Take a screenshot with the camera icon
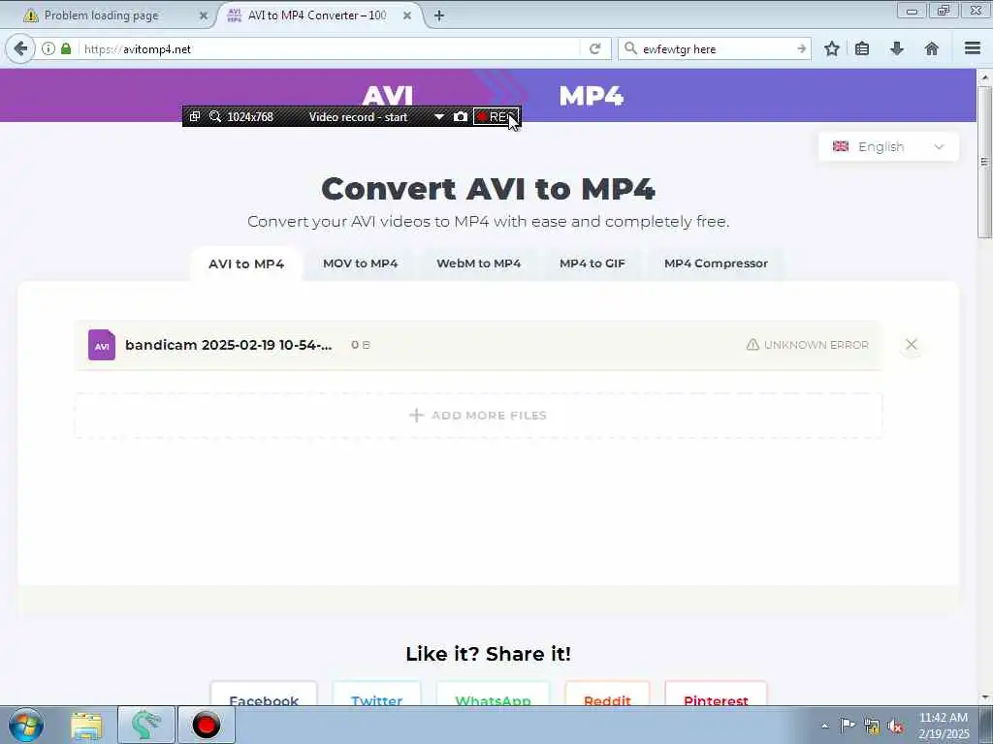 click(x=461, y=116)
